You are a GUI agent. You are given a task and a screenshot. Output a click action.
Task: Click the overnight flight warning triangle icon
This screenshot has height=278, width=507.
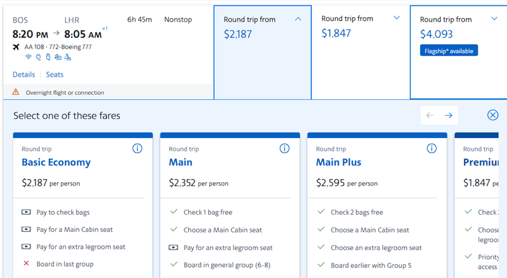(16, 92)
